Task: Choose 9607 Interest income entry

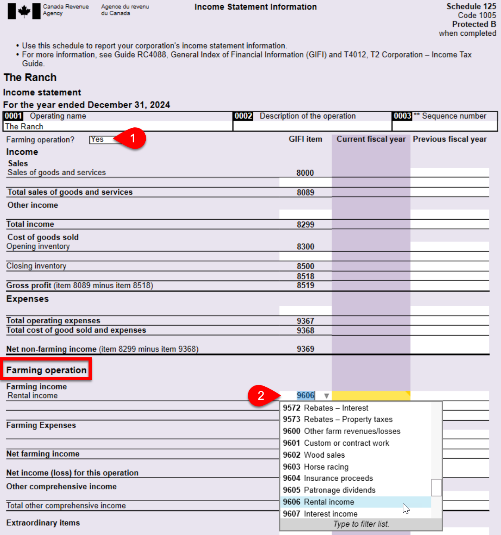Action: point(355,514)
